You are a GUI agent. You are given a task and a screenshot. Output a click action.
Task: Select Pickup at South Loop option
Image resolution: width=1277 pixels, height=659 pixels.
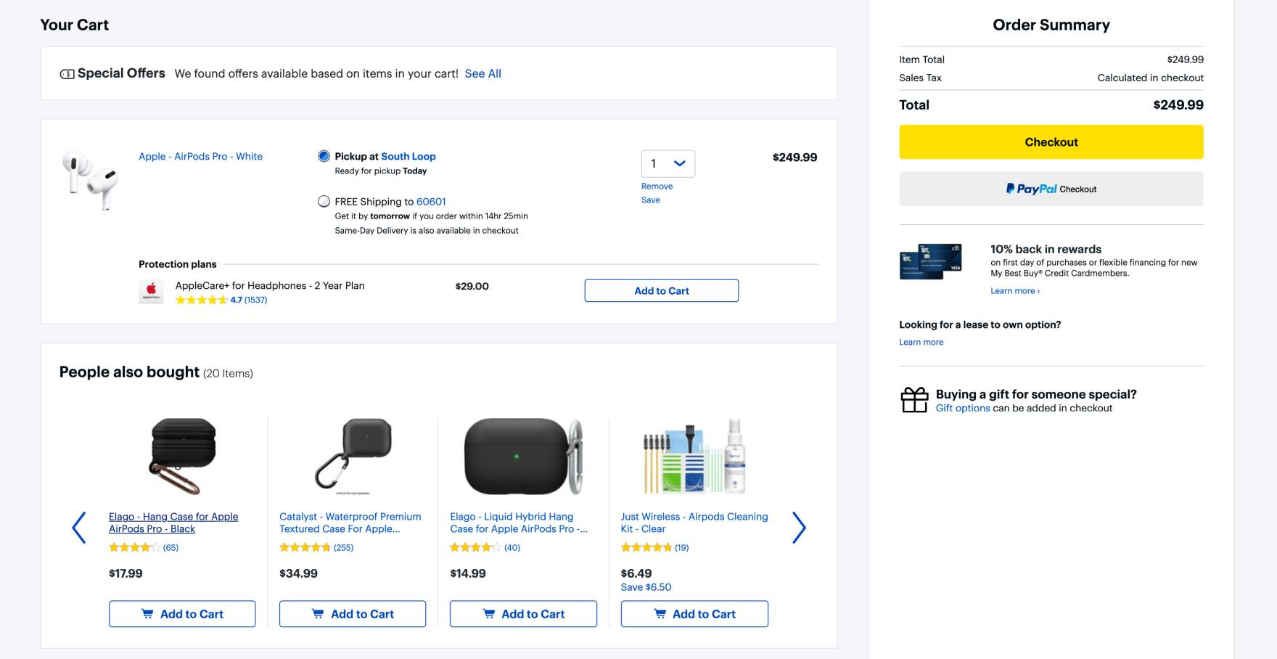324,156
